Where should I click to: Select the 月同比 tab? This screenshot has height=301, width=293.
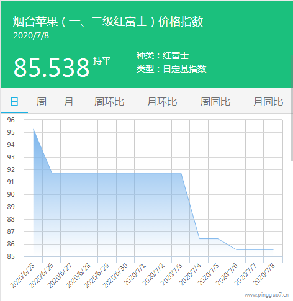click(268, 102)
